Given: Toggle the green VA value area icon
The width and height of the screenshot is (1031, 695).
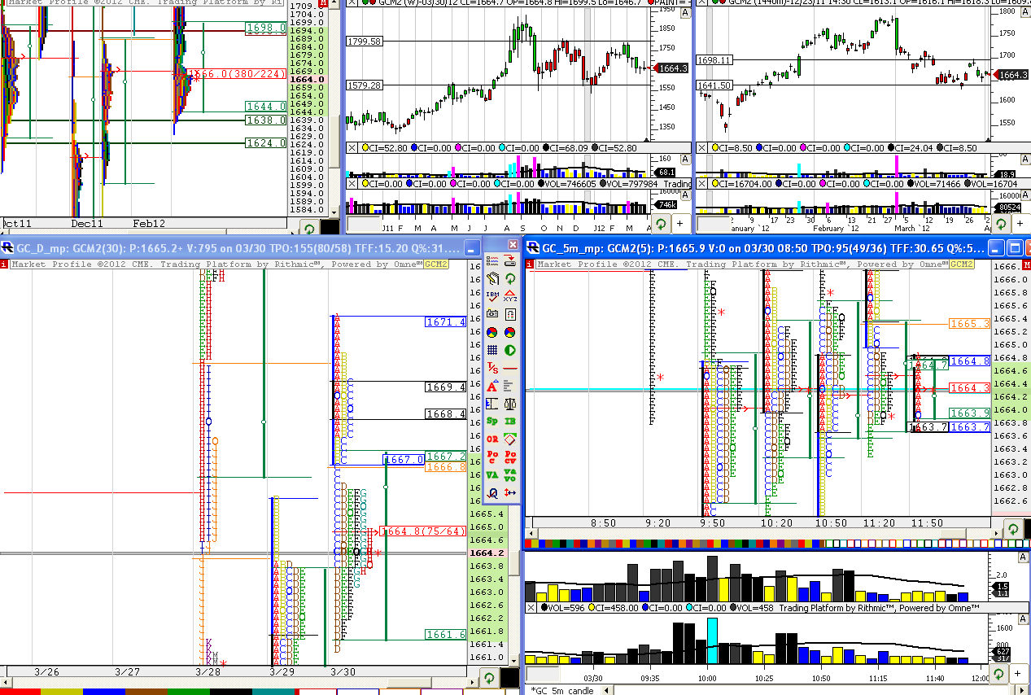Looking at the screenshot, I should click(492, 474).
